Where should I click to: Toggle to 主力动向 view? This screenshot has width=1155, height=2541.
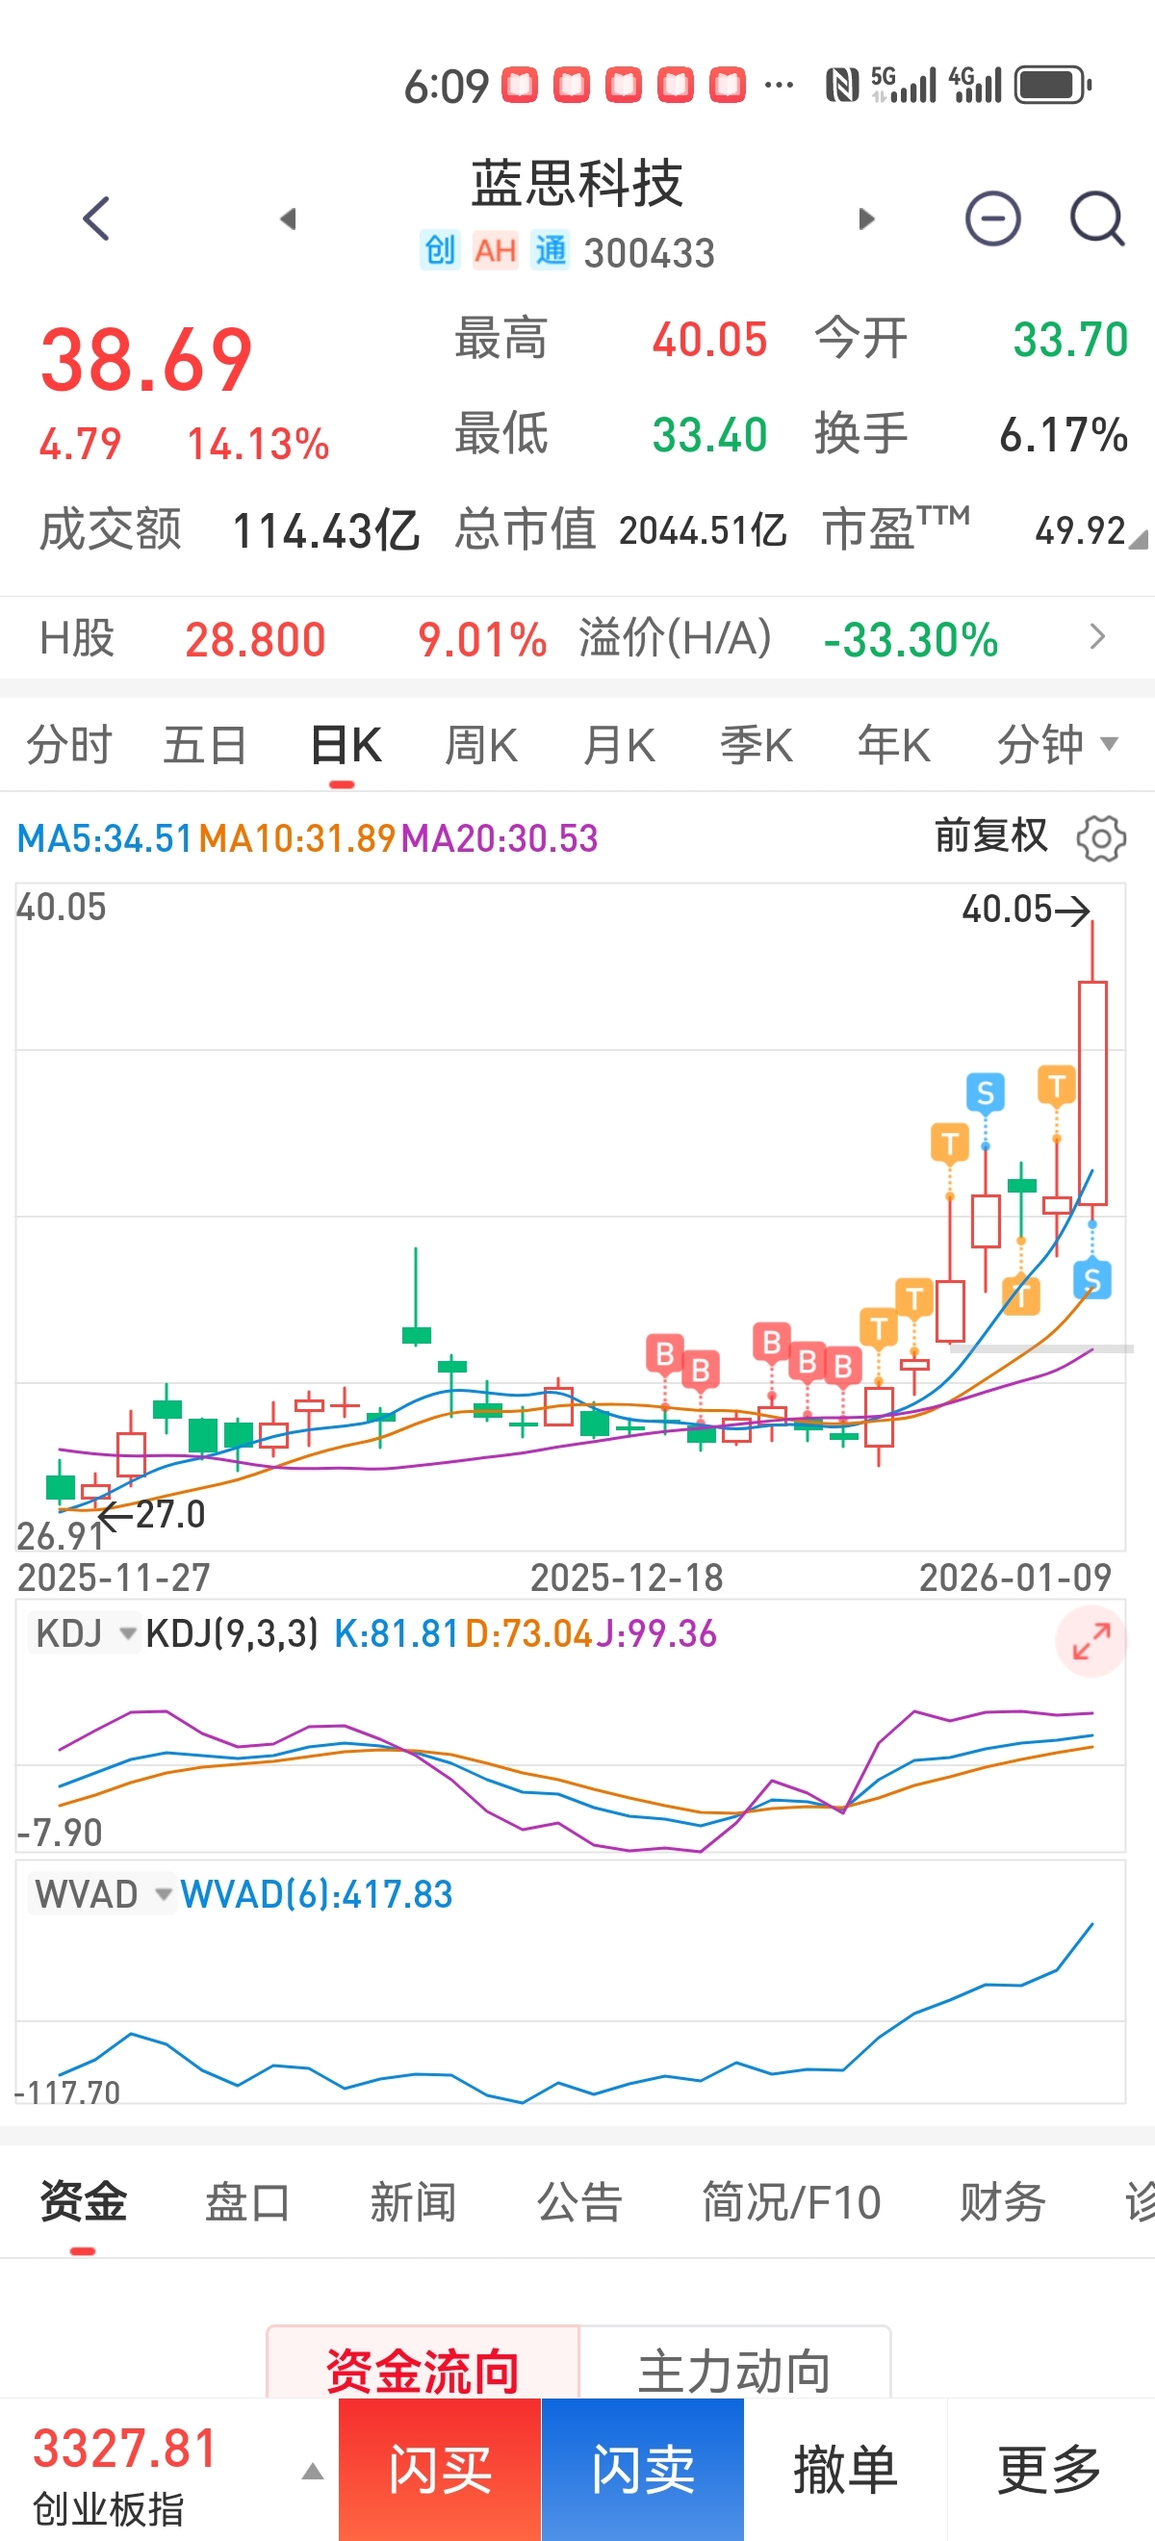734,2364
